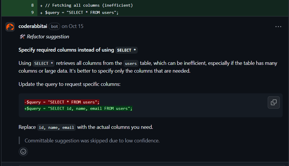
Task: Open the comment options three-dot menu
Action: [x=278, y=27]
